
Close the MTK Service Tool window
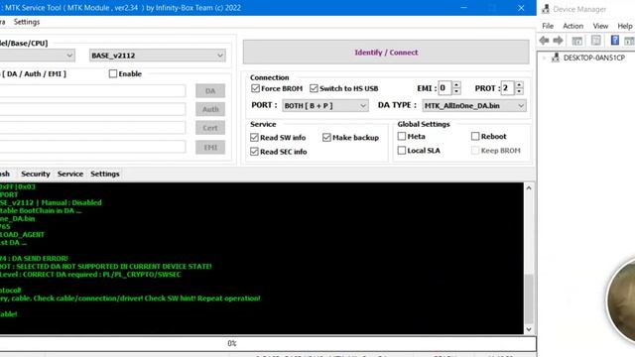coord(521,8)
